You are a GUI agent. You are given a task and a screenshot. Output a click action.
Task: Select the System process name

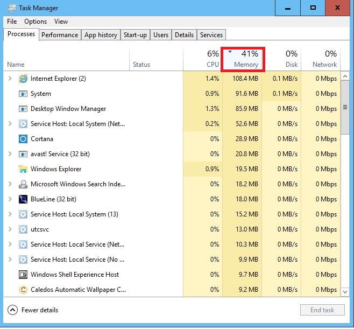(x=41, y=94)
